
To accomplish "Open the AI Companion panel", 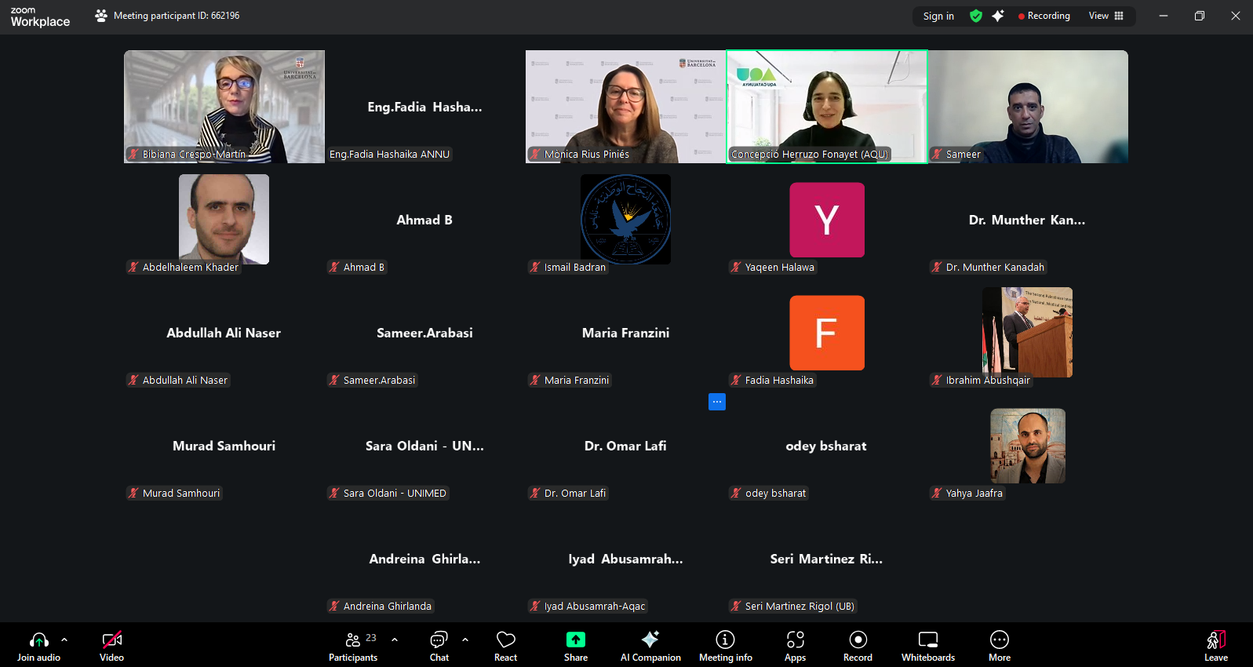I will [650, 640].
